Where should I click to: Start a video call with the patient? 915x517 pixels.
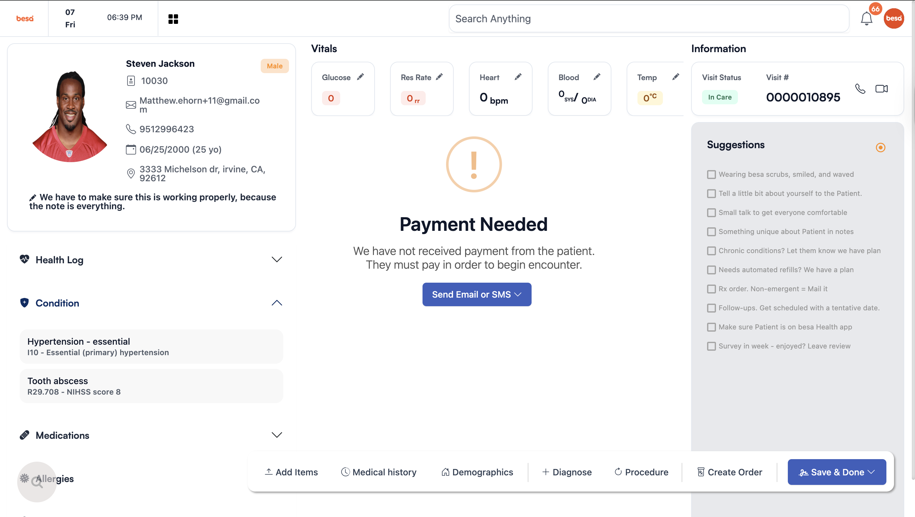(x=881, y=88)
